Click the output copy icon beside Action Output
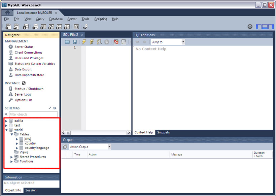The width and height of the screenshot is (276, 196). pos(65,147)
